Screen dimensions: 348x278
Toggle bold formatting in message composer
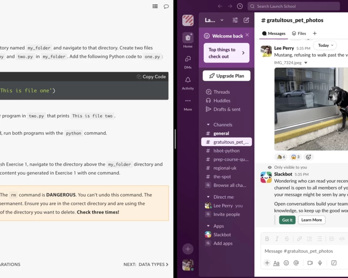[267, 238]
